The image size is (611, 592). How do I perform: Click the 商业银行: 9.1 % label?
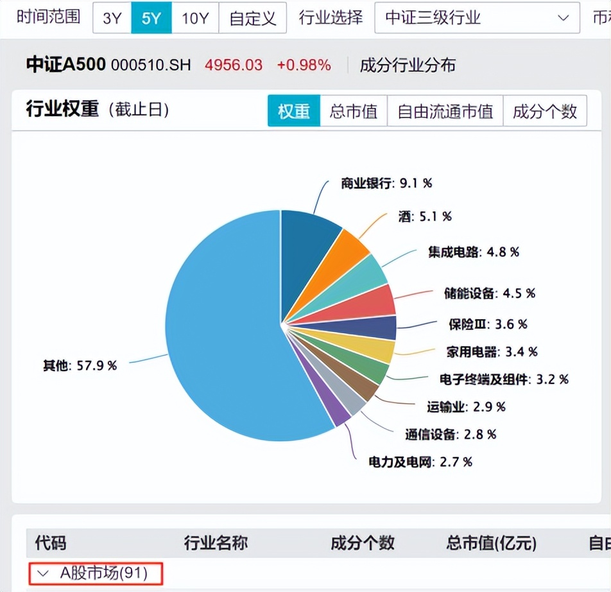(386, 183)
